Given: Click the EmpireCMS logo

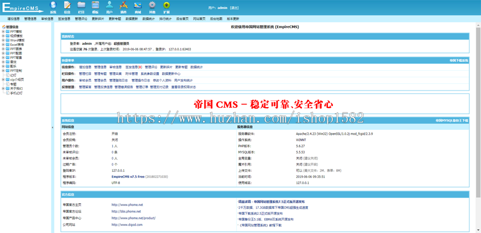Looking at the screenshot, I should point(22,7).
